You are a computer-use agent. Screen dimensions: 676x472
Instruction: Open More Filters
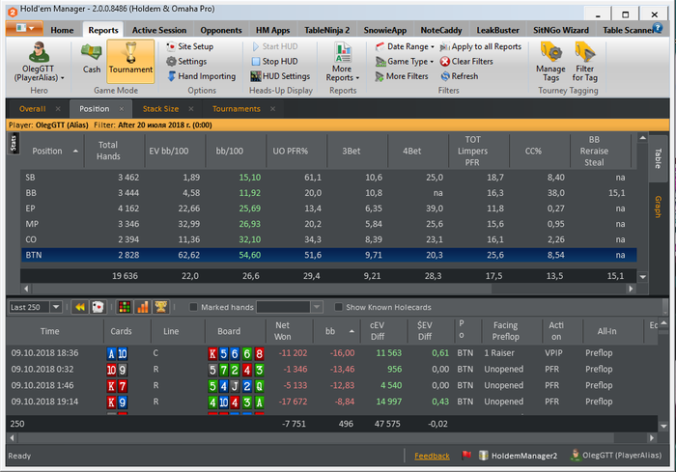402,76
